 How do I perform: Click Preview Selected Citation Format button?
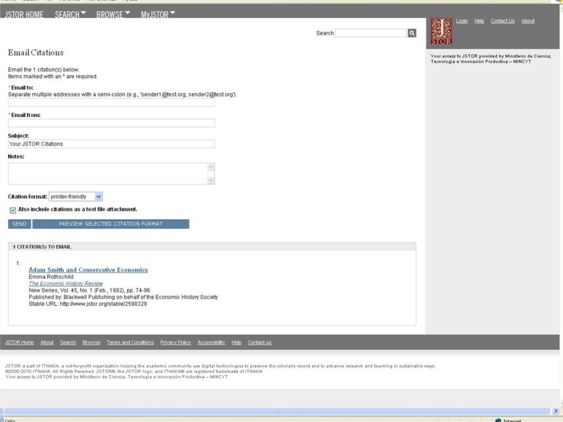[x=111, y=224]
